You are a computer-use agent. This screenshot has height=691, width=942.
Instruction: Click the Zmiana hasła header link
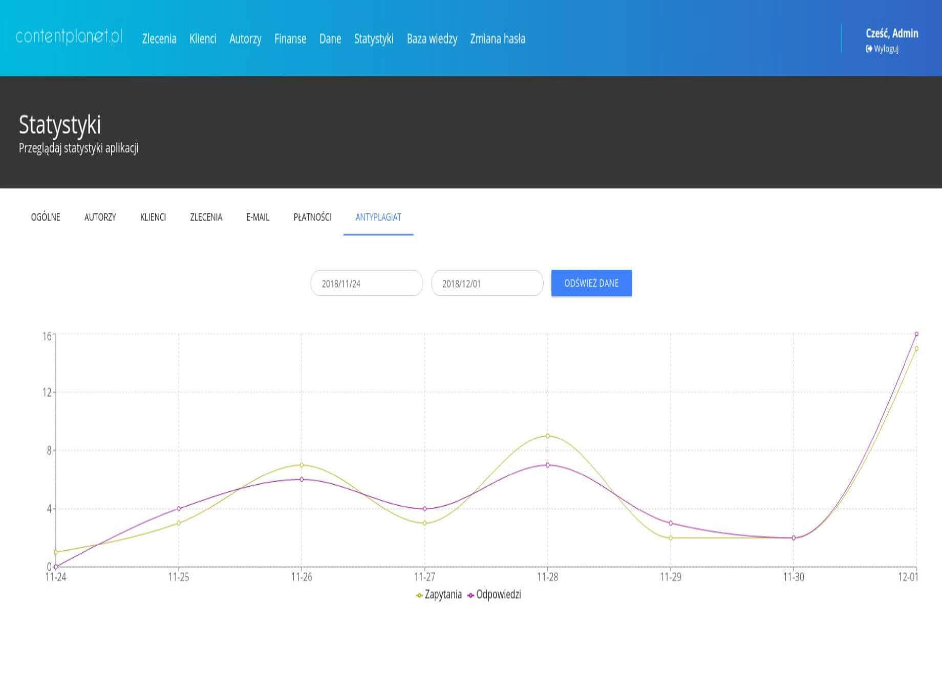click(x=498, y=39)
